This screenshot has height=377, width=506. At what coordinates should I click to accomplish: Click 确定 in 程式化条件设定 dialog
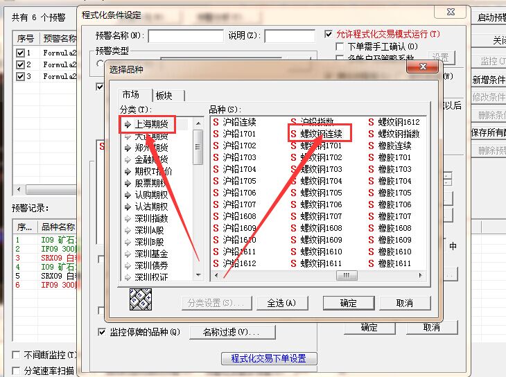pos(369,328)
